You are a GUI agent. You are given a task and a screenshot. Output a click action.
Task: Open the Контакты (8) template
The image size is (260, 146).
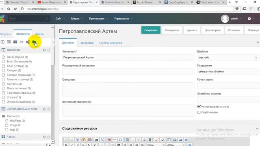(15, 84)
